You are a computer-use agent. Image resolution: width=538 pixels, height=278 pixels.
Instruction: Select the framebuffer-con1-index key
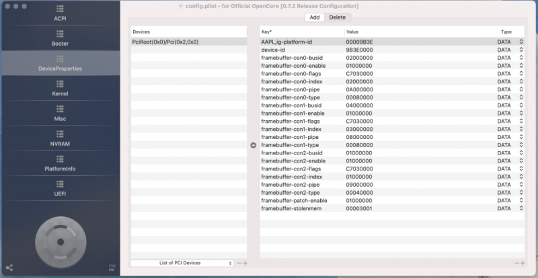coord(291,129)
